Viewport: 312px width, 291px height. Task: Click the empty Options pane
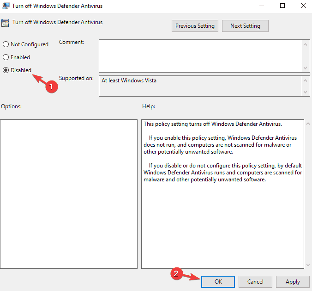[x=69, y=194]
